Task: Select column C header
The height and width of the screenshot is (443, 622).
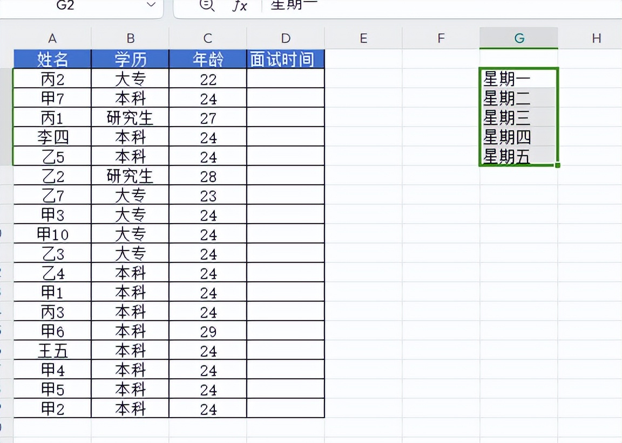Action: coord(208,38)
